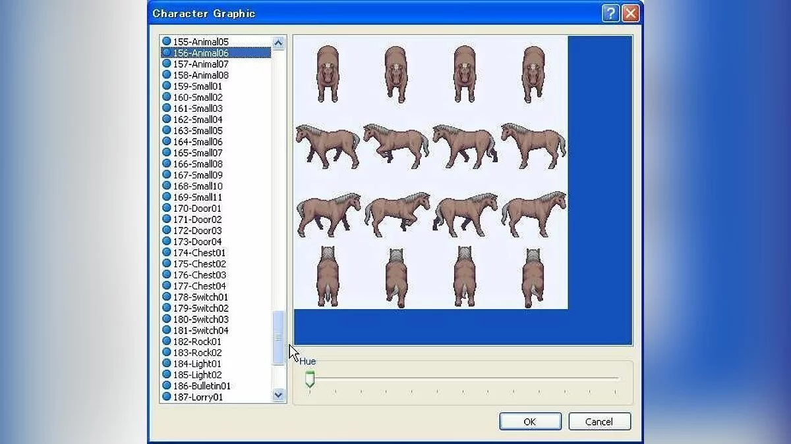
Task: Select 176-Chest03 entry
Action: (216, 275)
